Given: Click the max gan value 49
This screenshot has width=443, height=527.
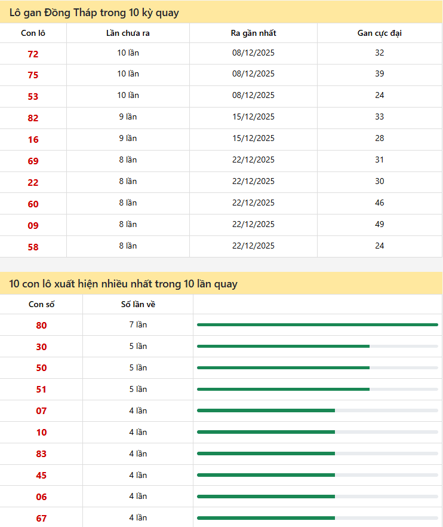Looking at the screenshot, I should [x=379, y=224].
